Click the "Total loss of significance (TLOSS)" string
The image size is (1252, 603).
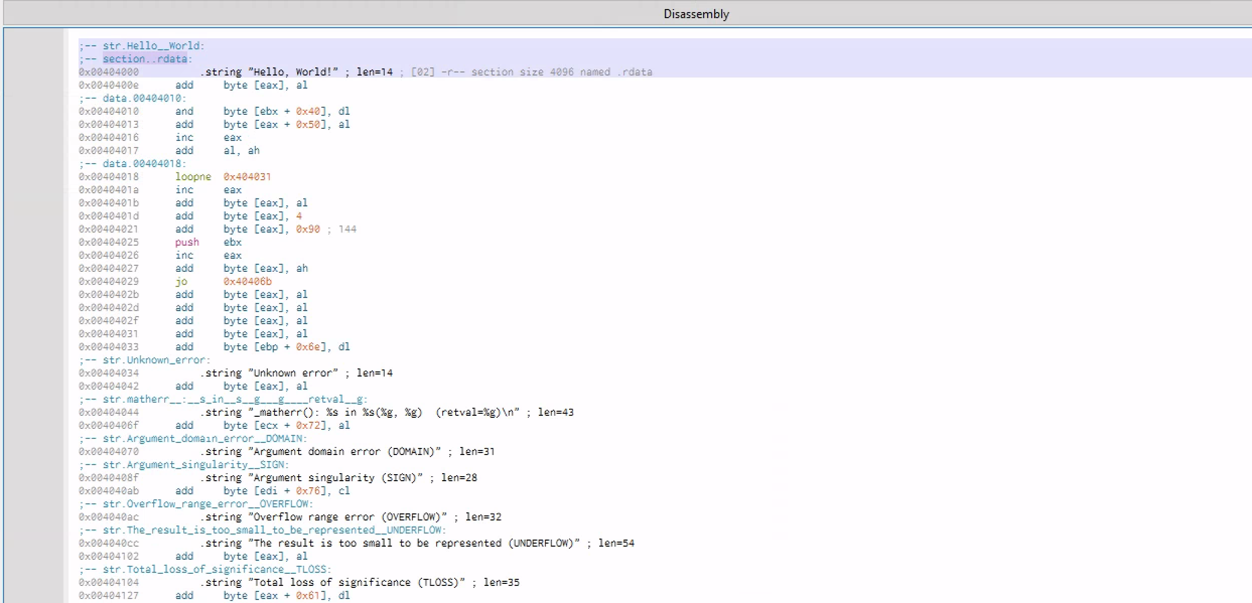[x=357, y=582]
